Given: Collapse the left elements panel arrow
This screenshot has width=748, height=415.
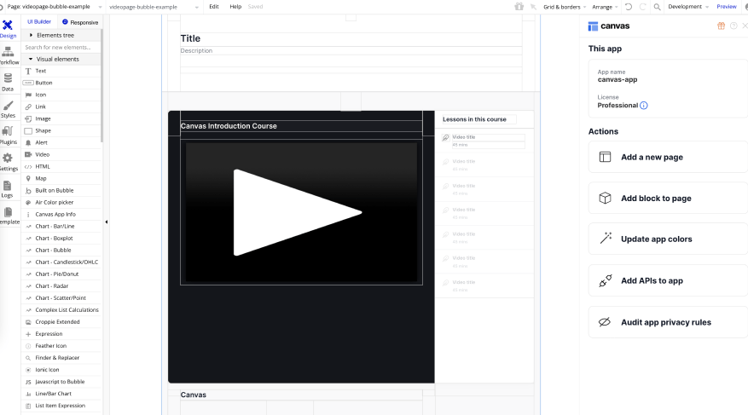Looking at the screenshot, I should [x=107, y=222].
